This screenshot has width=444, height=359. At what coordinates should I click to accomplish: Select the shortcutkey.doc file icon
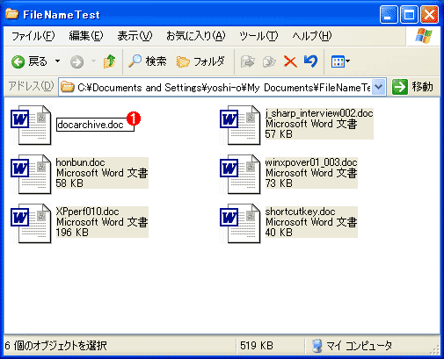[x=240, y=224]
